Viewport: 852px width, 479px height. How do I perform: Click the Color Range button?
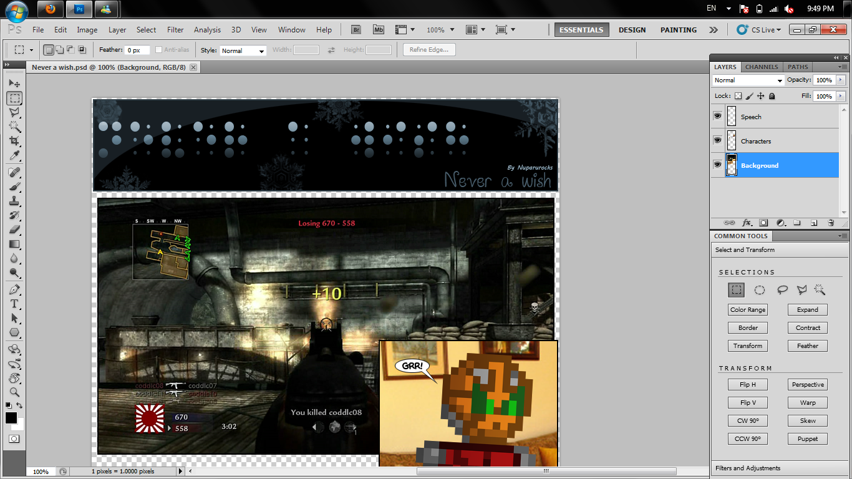pyautogui.click(x=748, y=310)
